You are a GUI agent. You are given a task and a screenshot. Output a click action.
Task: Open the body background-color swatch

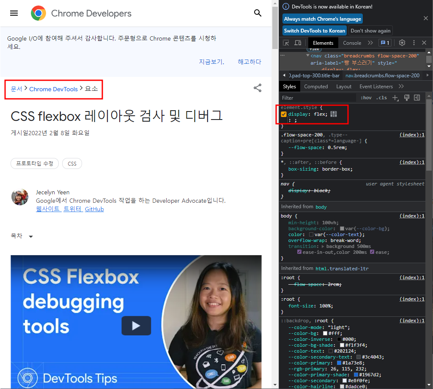pyautogui.click(x=342, y=229)
